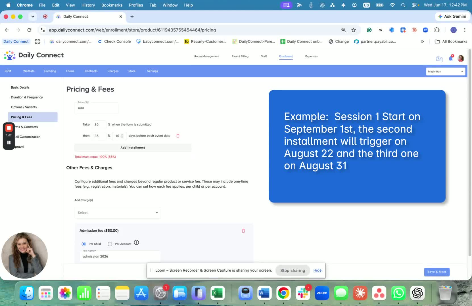
Task: Switch to the Waitlists subtab
Action: coord(29,71)
